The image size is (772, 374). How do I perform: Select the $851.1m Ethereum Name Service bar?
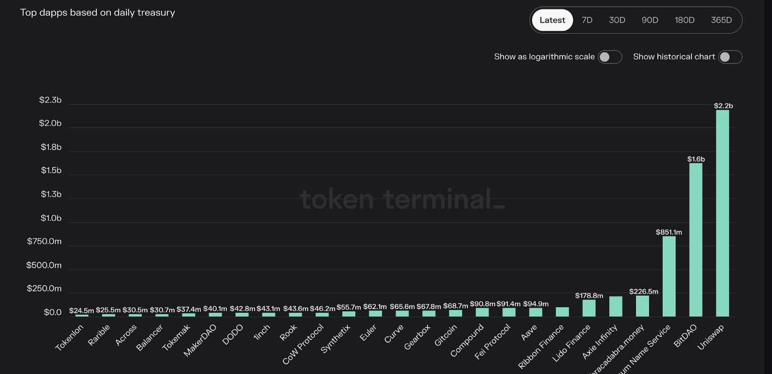(x=669, y=276)
